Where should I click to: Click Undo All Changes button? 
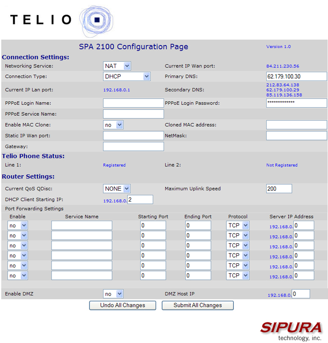123,306
